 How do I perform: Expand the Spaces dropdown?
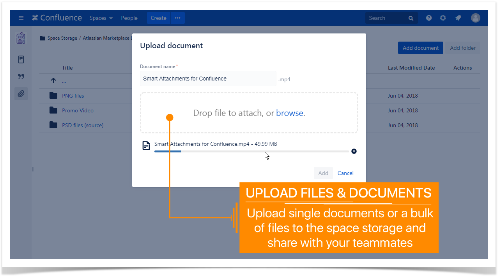pyautogui.click(x=101, y=18)
